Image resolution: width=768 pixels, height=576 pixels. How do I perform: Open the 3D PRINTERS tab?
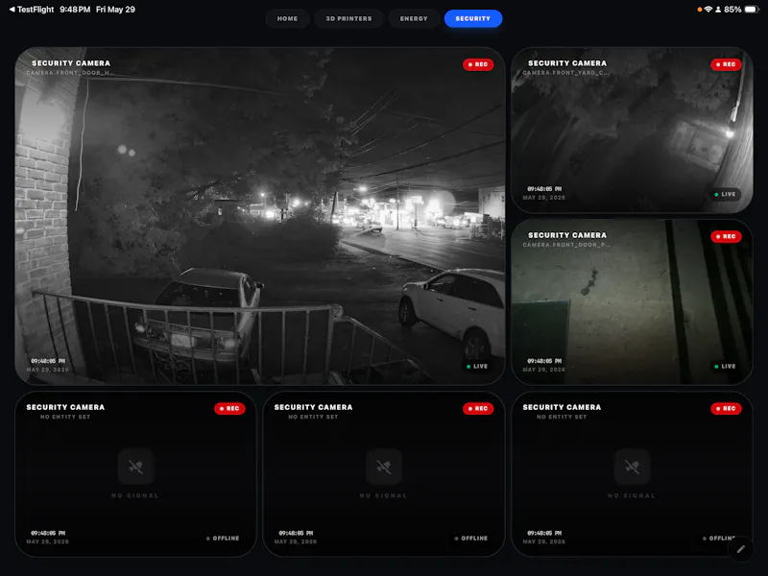pyautogui.click(x=348, y=18)
